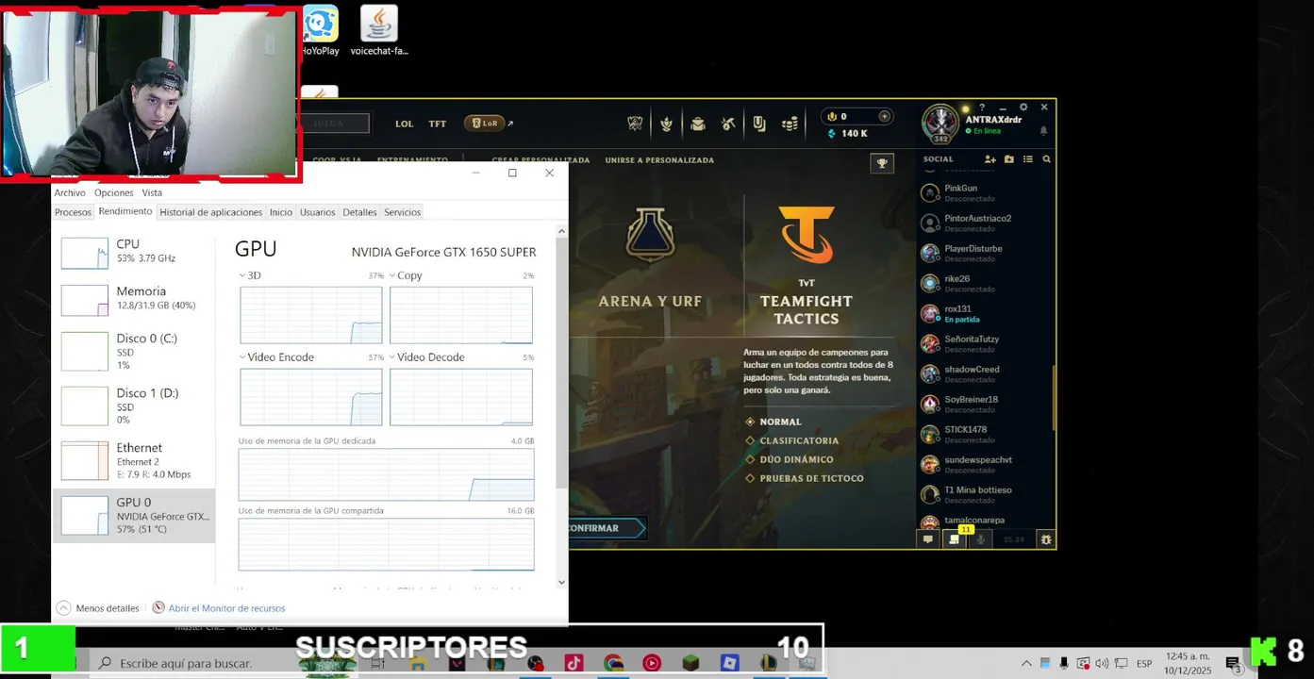Image resolution: width=1314 pixels, height=679 pixels.
Task: Select Disco 1 (D:) in performance list
Action: [x=134, y=406]
